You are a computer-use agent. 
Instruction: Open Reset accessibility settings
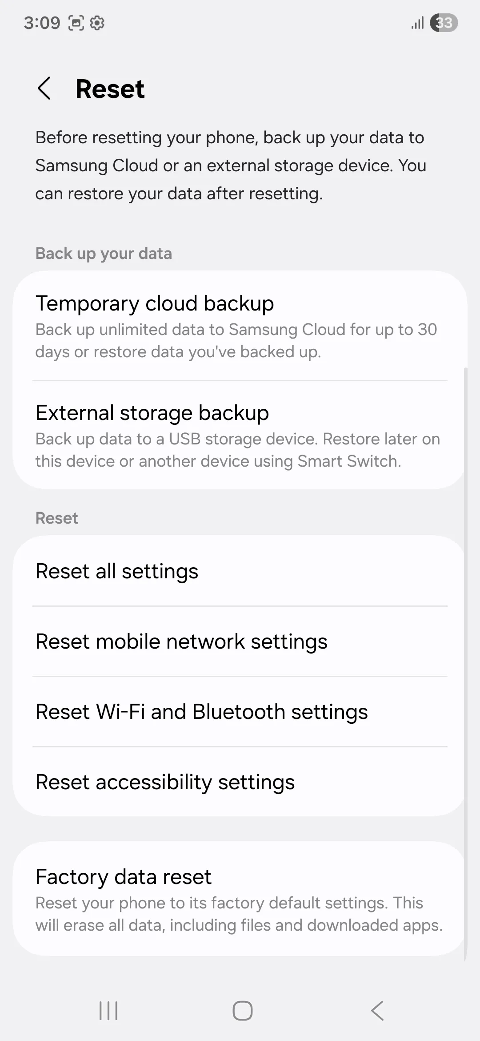coord(240,782)
